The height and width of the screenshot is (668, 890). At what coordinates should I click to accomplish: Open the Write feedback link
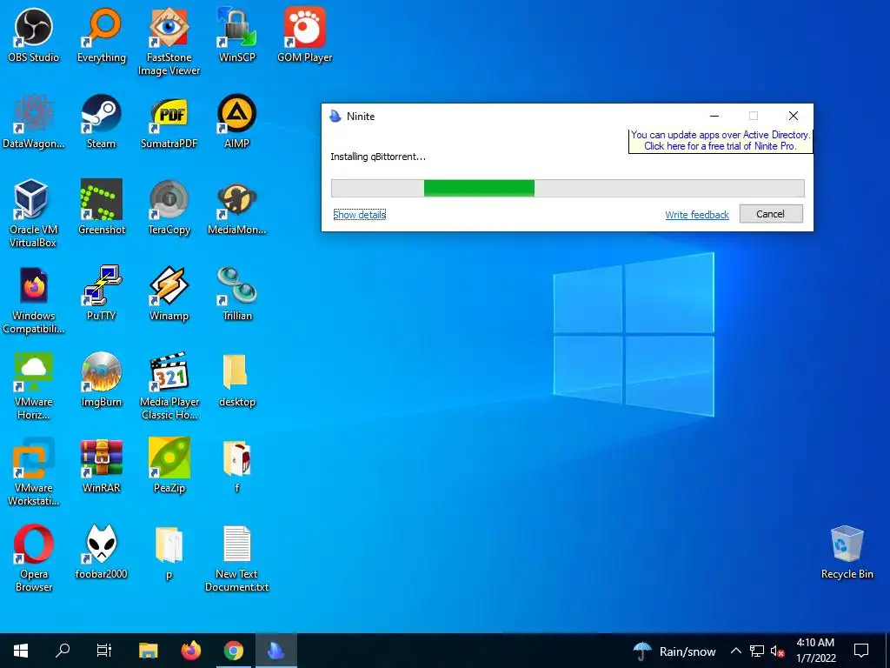(697, 215)
